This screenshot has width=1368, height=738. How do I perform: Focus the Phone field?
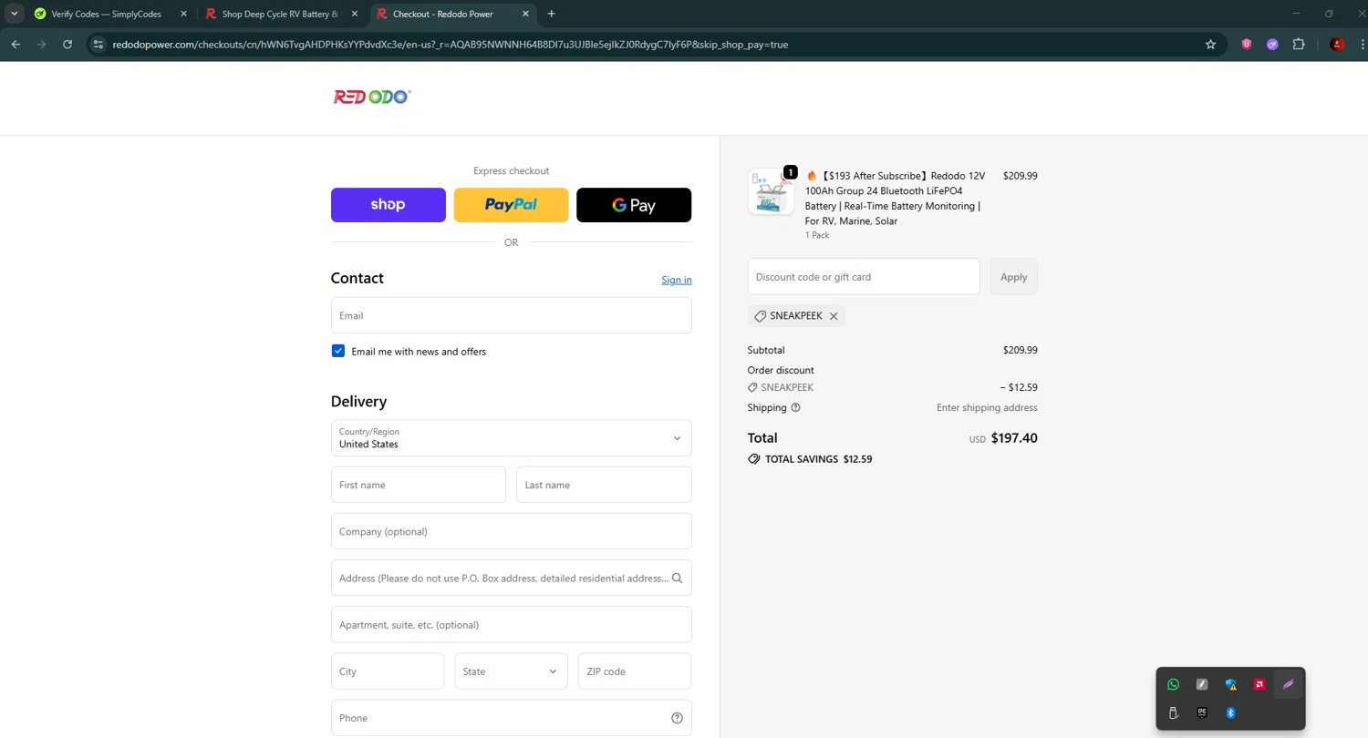511,718
